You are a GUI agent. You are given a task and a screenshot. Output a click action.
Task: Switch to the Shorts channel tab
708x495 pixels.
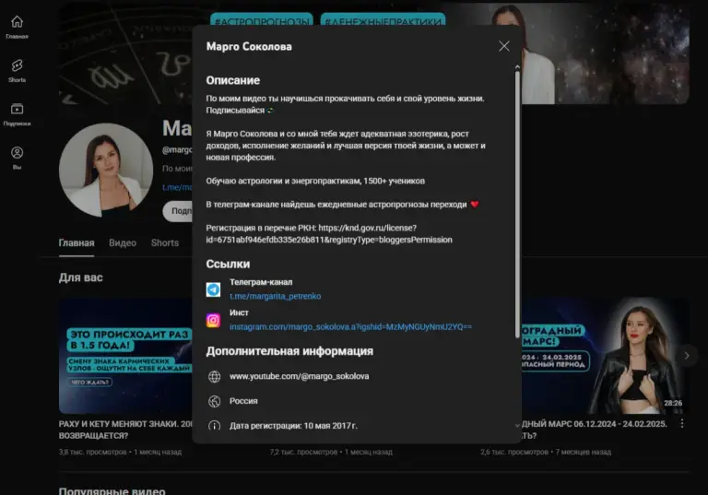click(165, 243)
